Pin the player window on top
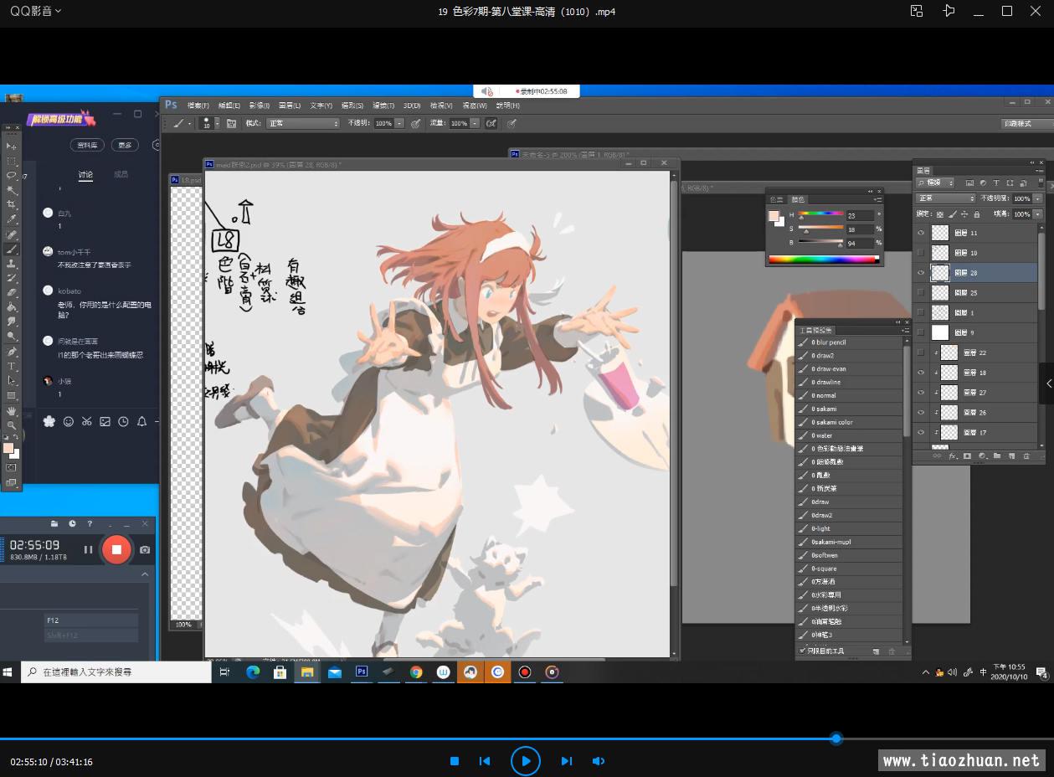 (x=949, y=11)
